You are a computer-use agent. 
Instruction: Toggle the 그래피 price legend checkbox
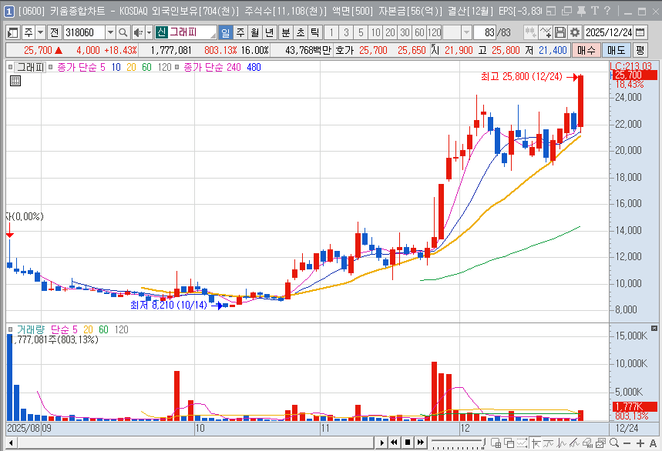[x=10, y=67]
